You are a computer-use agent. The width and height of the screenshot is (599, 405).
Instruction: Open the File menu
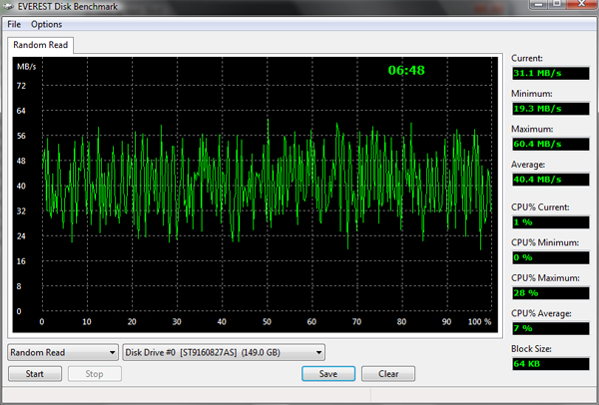click(14, 24)
